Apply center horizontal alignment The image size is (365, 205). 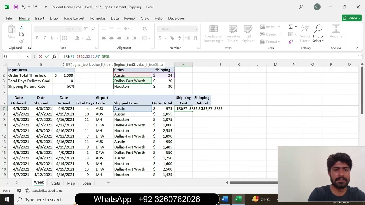[x=111, y=38]
